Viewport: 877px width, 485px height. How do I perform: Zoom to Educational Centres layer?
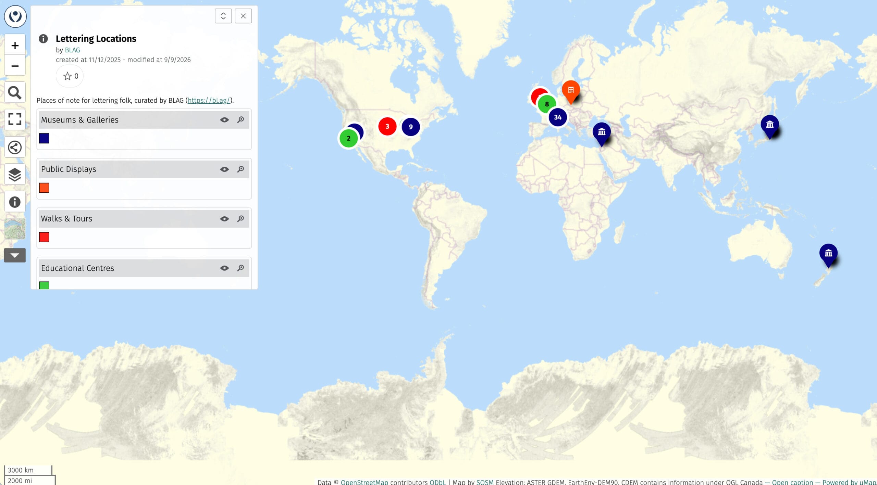(x=241, y=268)
